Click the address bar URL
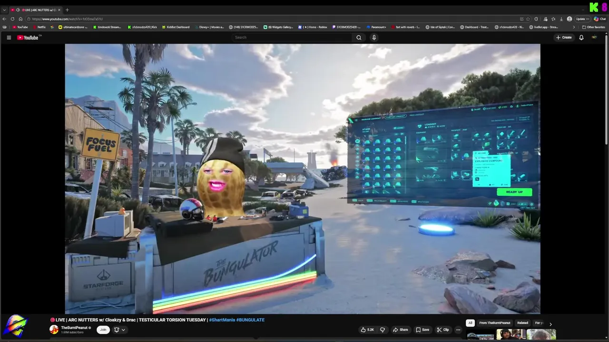 click(68, 19)
